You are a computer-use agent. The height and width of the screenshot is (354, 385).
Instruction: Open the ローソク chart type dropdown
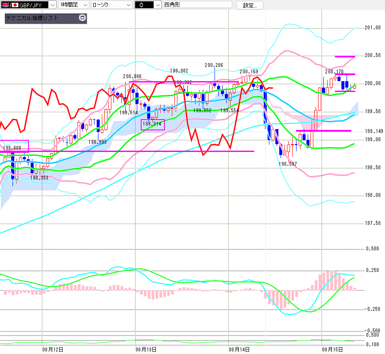click(111, 5)
